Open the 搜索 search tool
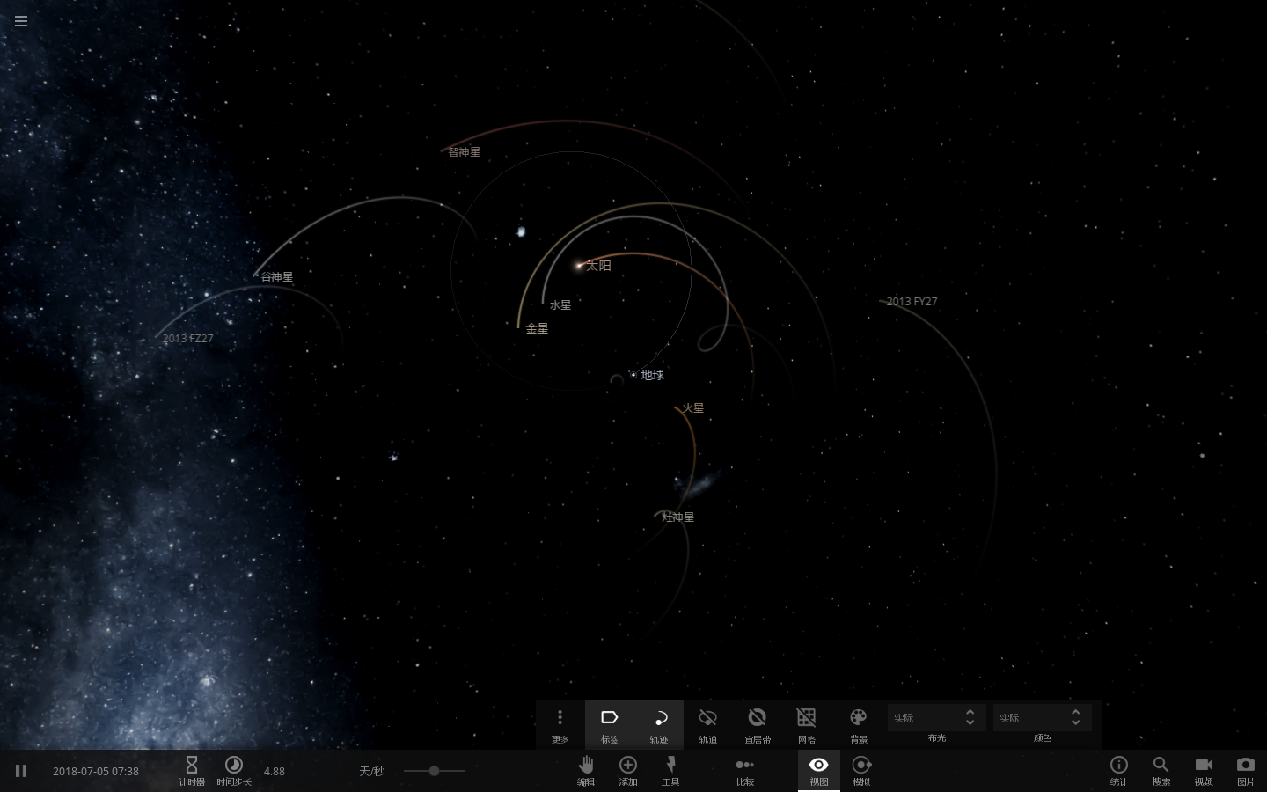This screenshot has height=792, width=1267. coord(1161,770)
